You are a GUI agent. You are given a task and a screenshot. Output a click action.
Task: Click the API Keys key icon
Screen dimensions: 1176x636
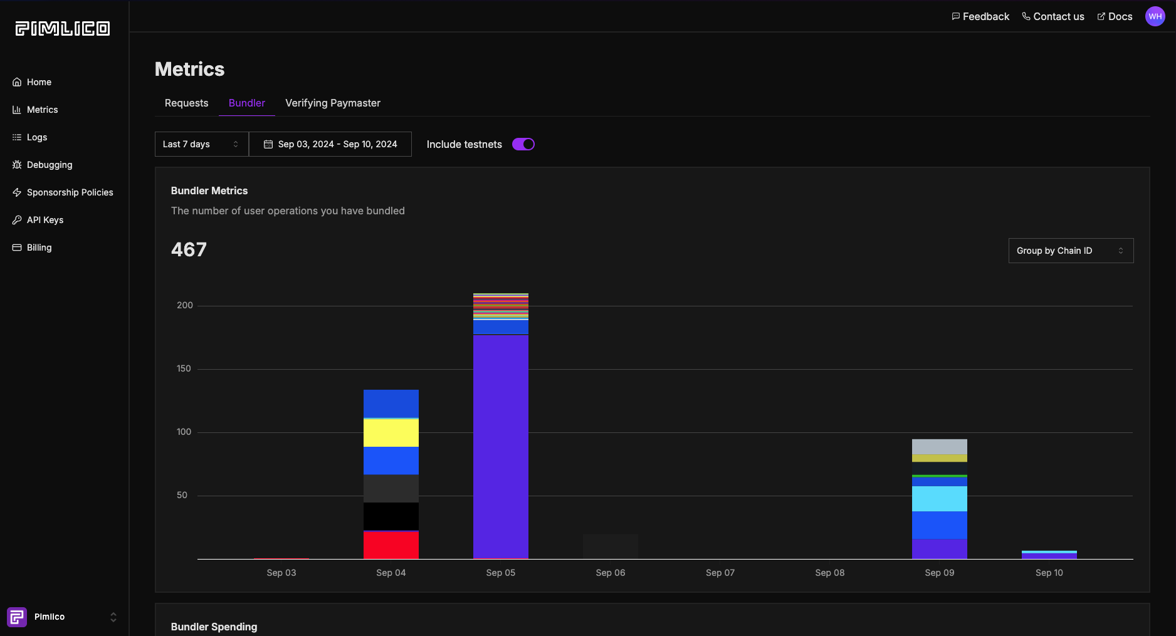(17, 220)
